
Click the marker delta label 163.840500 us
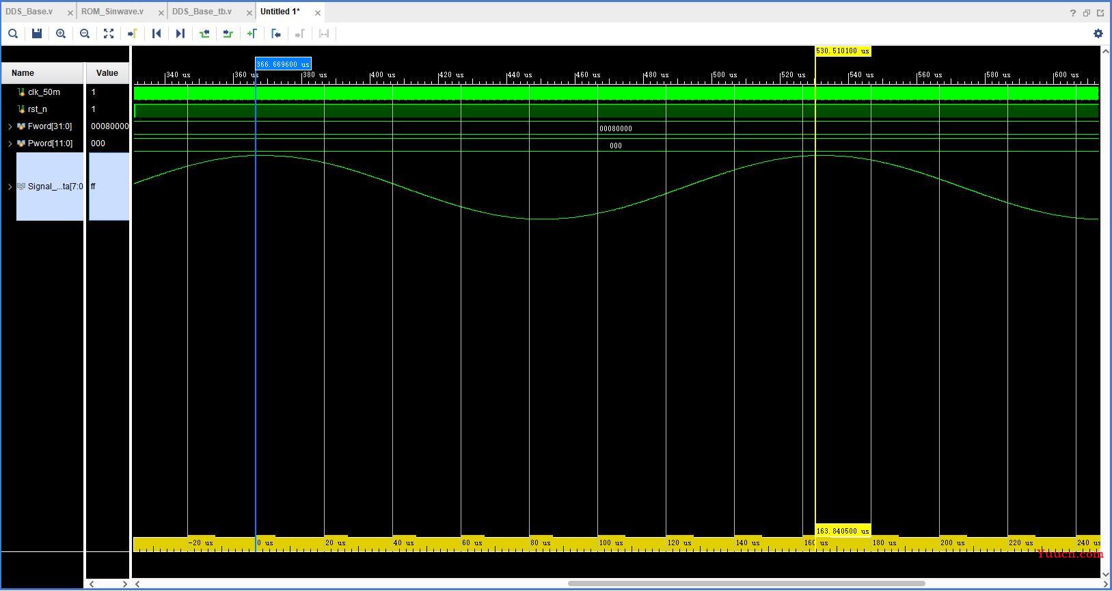coord(843,531)
